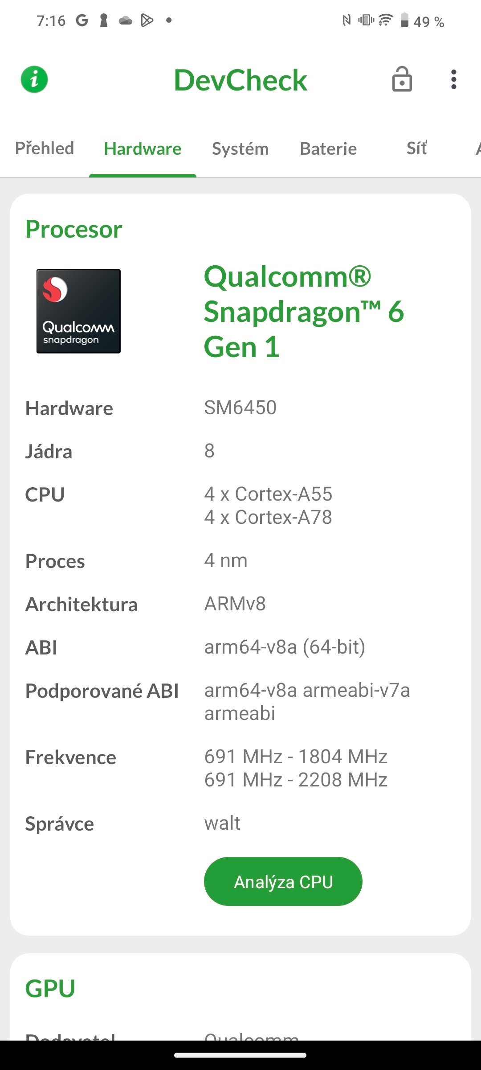This screenshot has height=1070, width=481.
Task: Tap the battery status icon
Action: [x=404, y=21]
